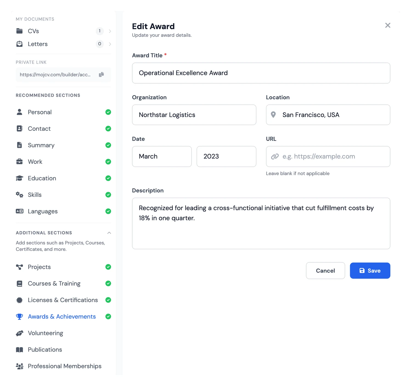Viewport: 411px width, 386px height.
Task: Click the Description text area
Action: pos(261,223)
